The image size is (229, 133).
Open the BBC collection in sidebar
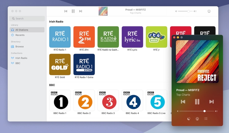[x=18, y=63]
